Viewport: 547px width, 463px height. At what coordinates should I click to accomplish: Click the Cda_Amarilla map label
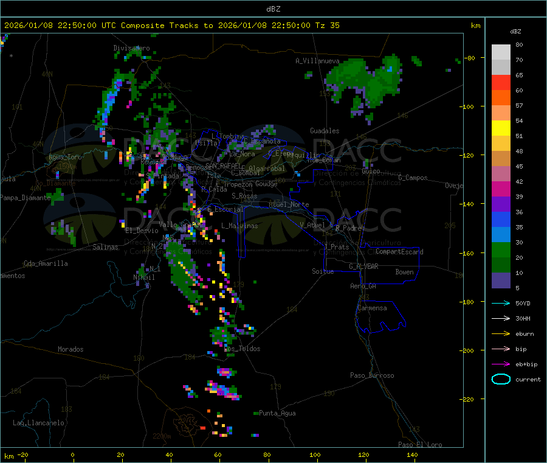[x=46, y=263]
